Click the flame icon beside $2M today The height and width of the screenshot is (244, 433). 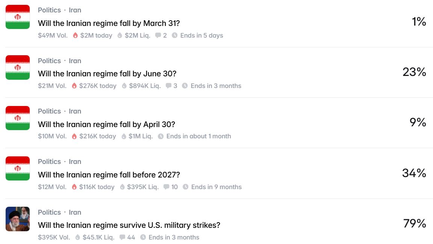coord(75,35)
